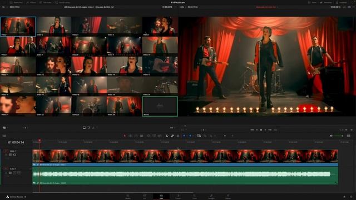Open the Edit Index panel
356x200 pixels.
click(x=46, y=2)
